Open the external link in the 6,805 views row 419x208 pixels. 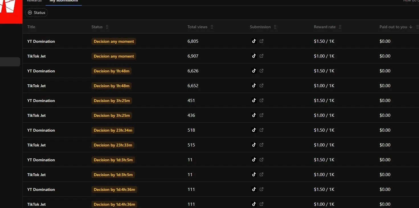click(261, 41)
